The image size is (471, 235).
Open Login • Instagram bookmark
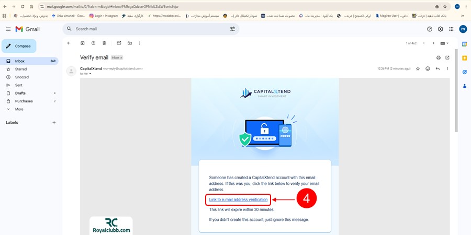point(104,16)
